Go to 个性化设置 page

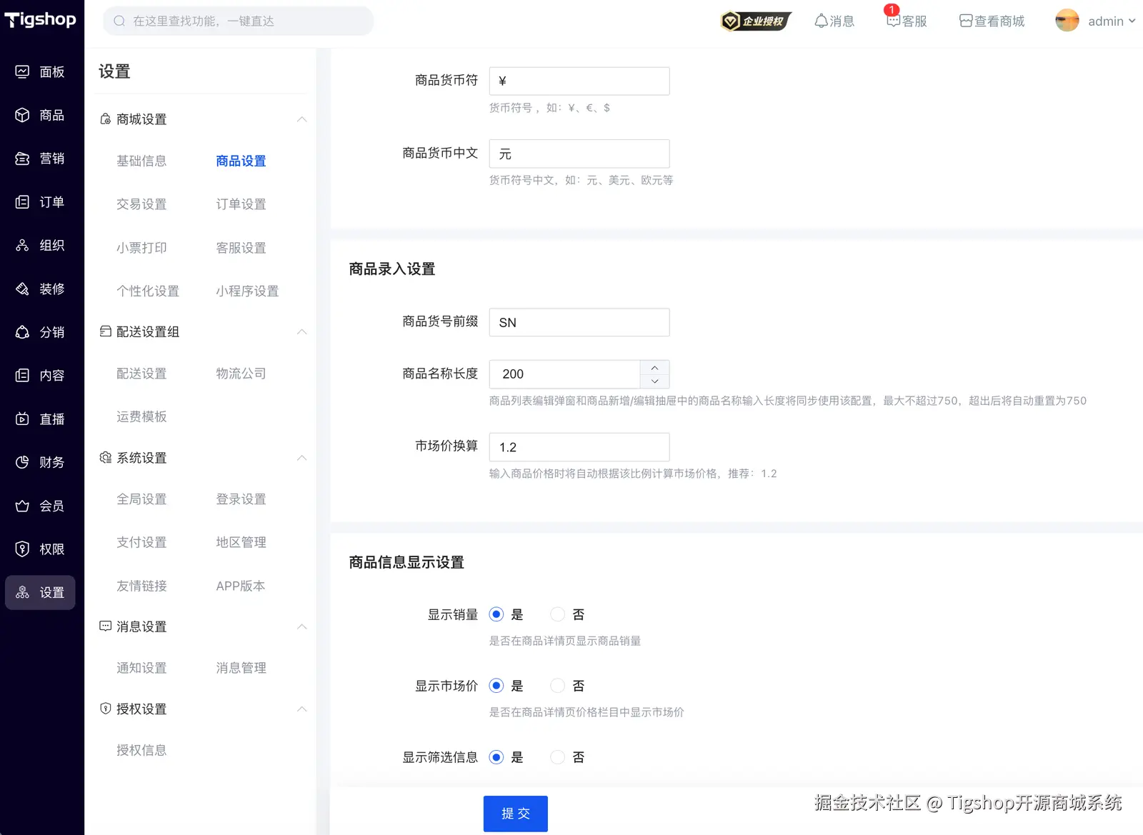[x=148, y=291]
